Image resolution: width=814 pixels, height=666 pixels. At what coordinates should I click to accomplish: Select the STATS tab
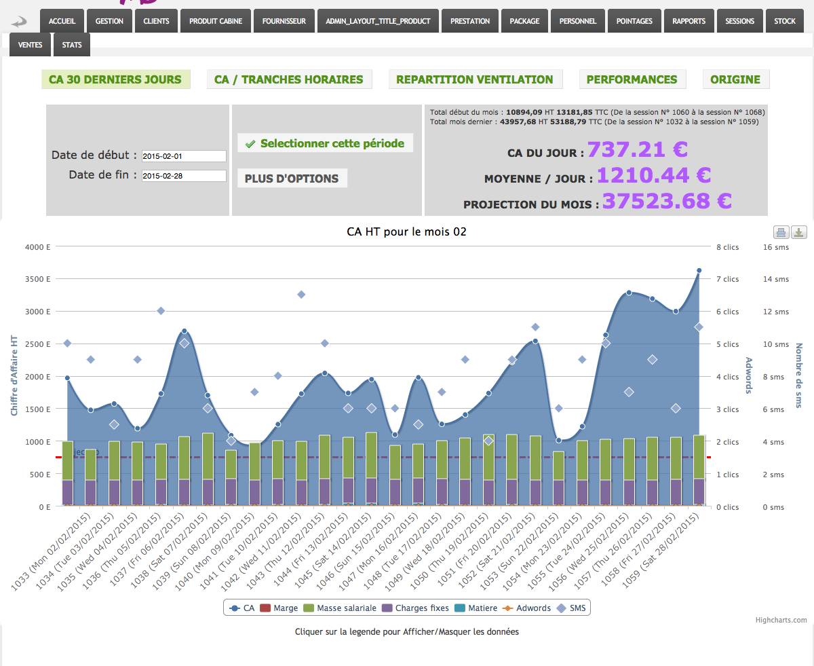[x=72, y=45]
